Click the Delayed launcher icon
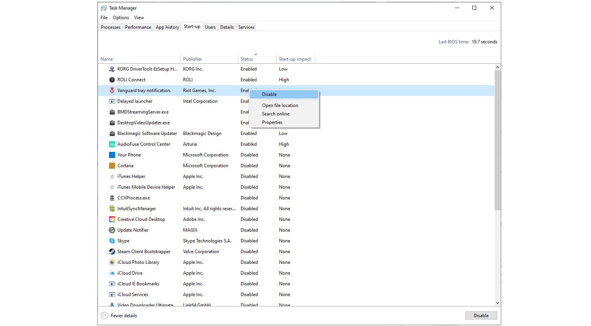591x326 pixels. pos(112,101)
